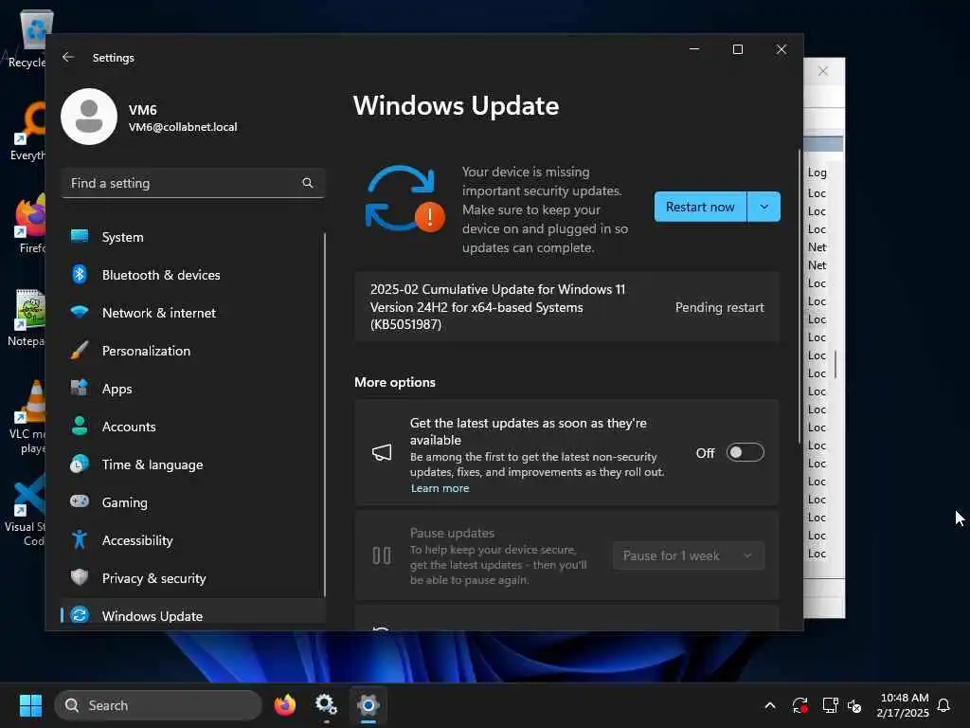Click the Apps icon in sidebar
Screen dimensions: 970x728
coord(80,388)
